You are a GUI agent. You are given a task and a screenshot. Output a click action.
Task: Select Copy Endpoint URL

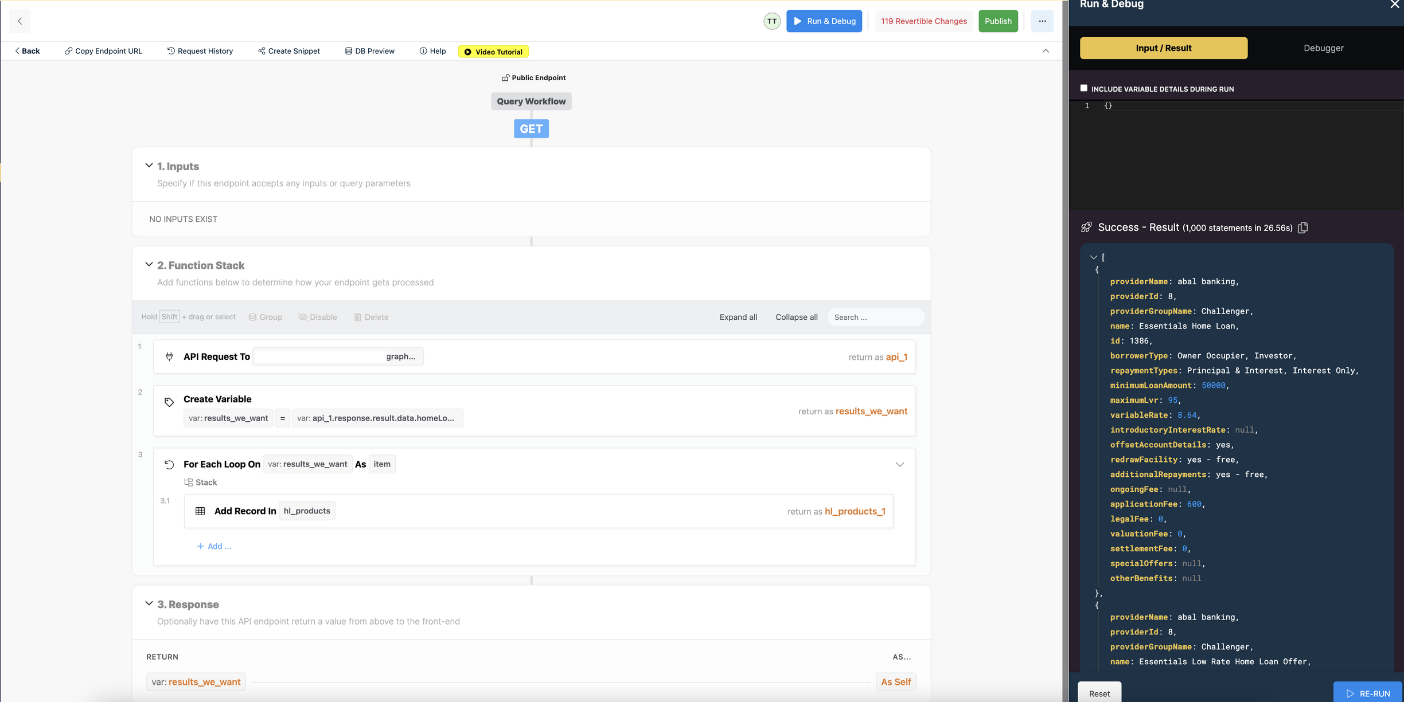point(103,51)
